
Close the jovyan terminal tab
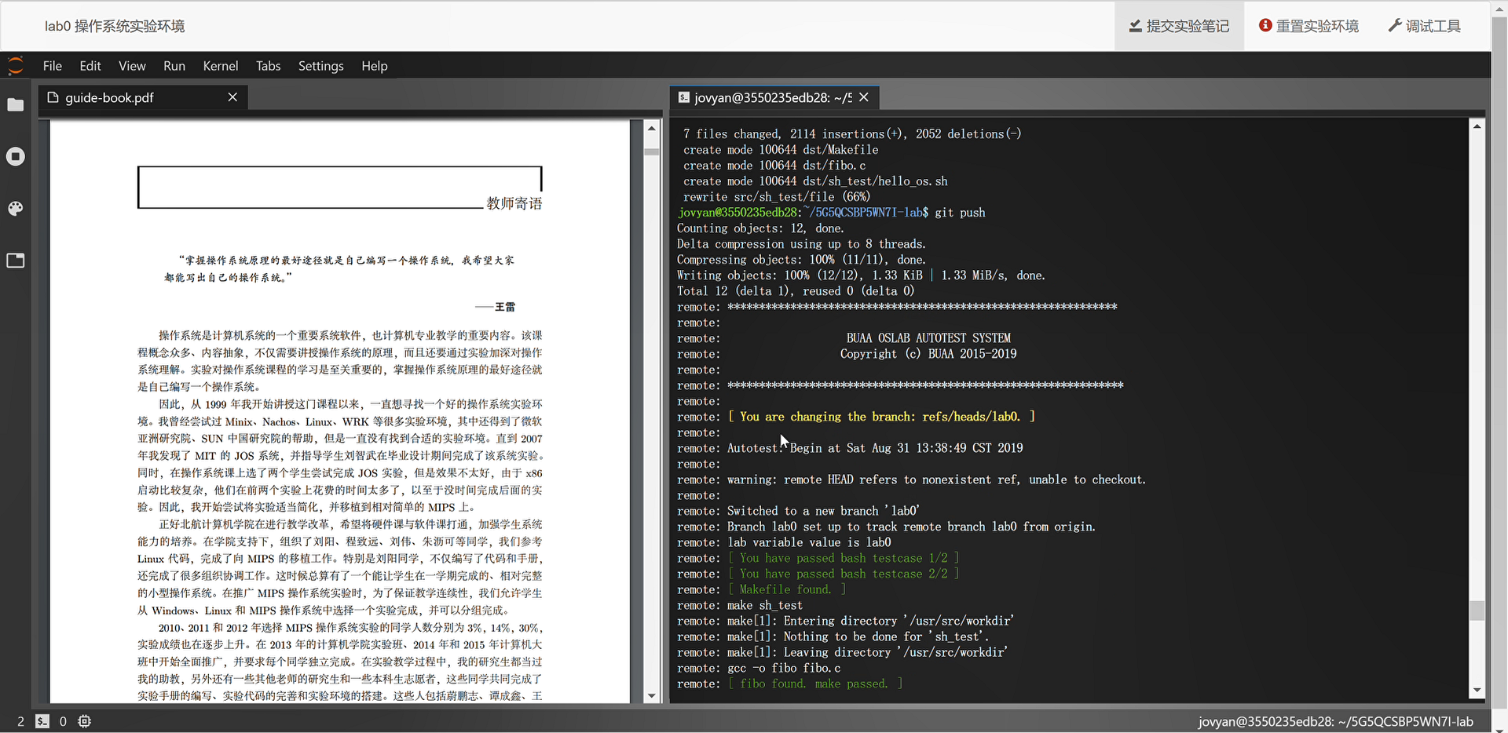(864, 97)
